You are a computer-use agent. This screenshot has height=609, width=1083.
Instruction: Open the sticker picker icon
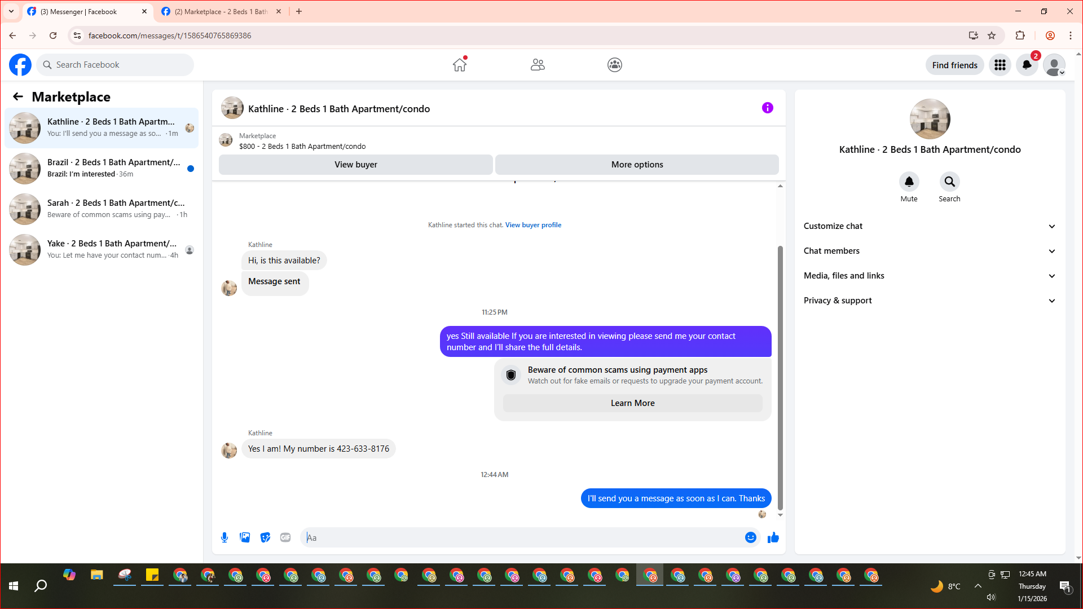[265, 537]
